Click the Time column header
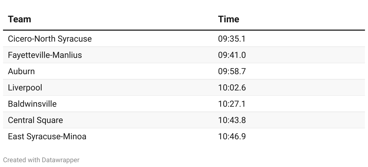 click(x=229, y=19)
